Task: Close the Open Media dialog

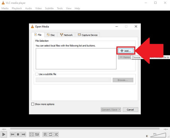Action: 136,27
